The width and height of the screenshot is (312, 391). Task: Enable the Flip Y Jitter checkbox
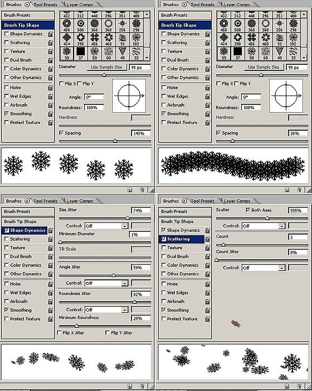click(x=108, y=333)
